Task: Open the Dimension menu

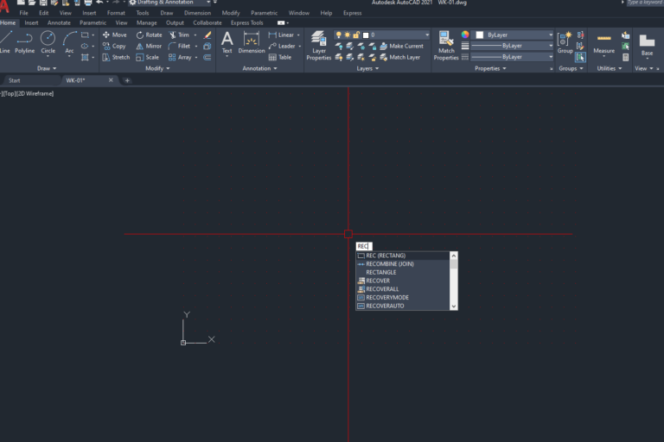Action: [197, 13]
